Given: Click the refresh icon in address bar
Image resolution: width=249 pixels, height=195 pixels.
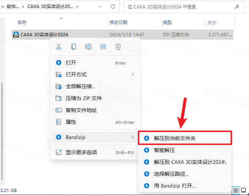Looking at the screenshot, I should pos(113,7).
